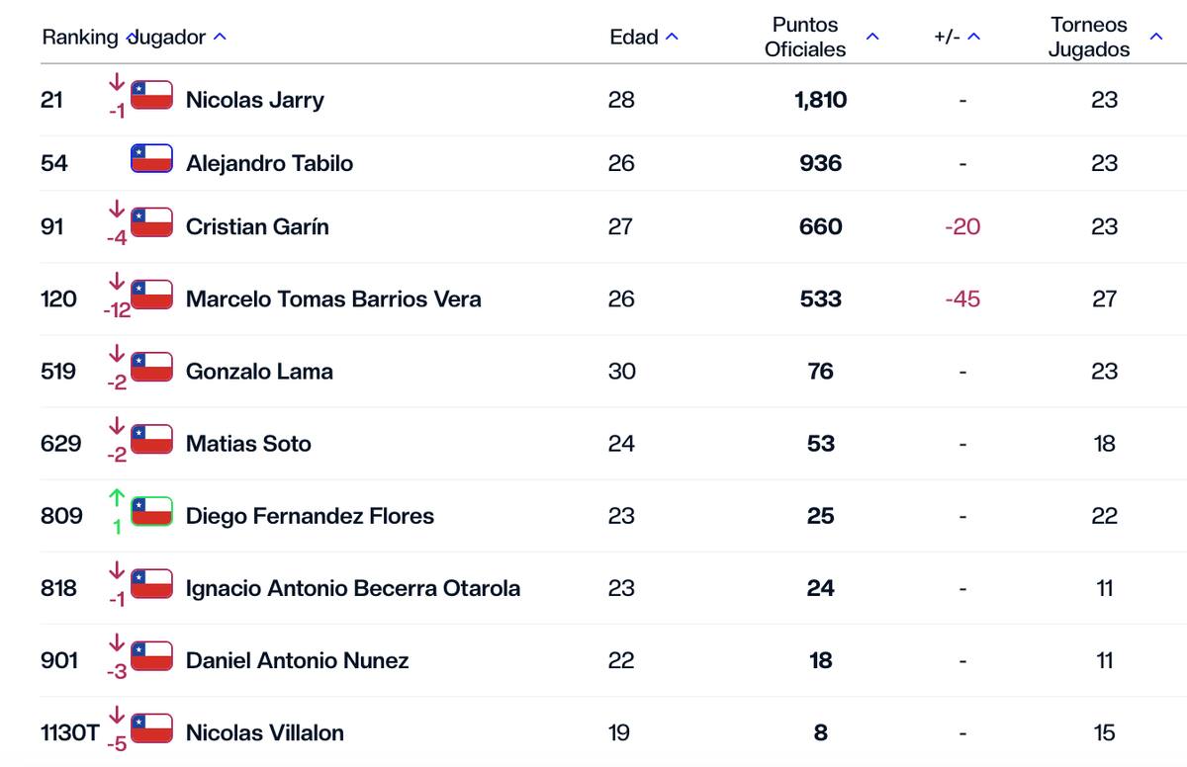Select the Daniel Antonio Nunez name
Viewport: 1187px width, 767px height.
coord(297,660)
